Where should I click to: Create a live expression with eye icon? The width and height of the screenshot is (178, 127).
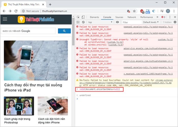click(117, 22)
